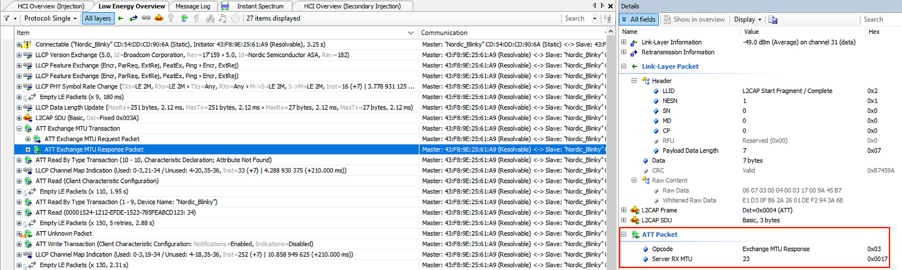Screen dimensions: 902x270
Task: Select the Low Energy Overview tab
Action: click(132, 6)
